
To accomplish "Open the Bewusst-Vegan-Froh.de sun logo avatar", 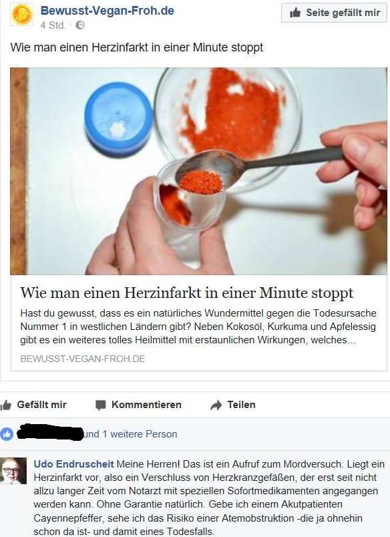I will point(22,15).
